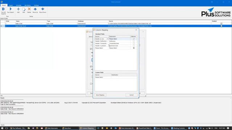Click last Standard Fields Source 'Please Select' cell

pyautogui.click(x=101, y=48)
